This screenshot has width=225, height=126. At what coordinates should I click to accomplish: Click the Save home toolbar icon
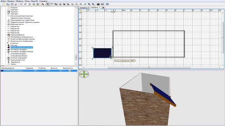click(12, 4)
